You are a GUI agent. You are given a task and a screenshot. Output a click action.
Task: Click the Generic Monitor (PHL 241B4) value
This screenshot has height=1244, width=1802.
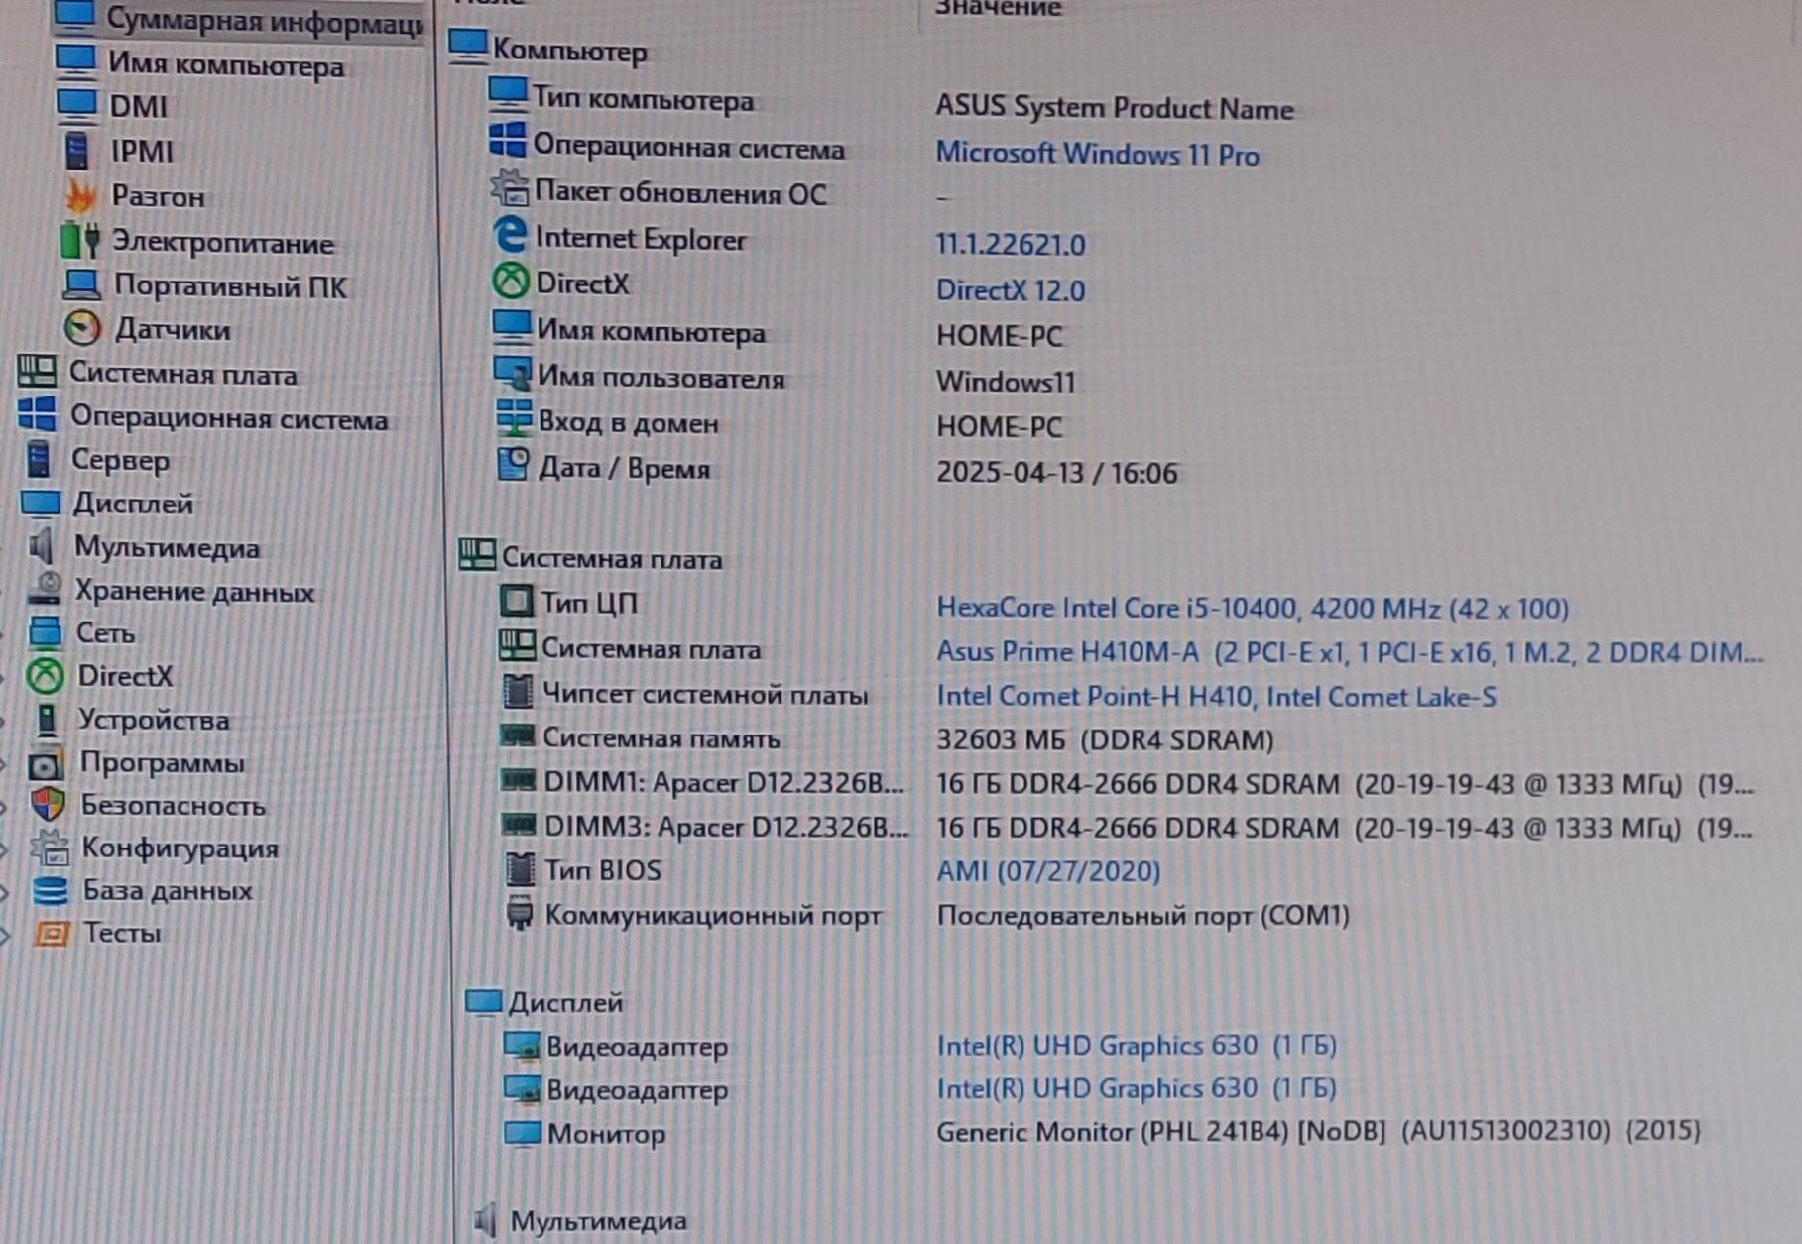[1318, 1130]
